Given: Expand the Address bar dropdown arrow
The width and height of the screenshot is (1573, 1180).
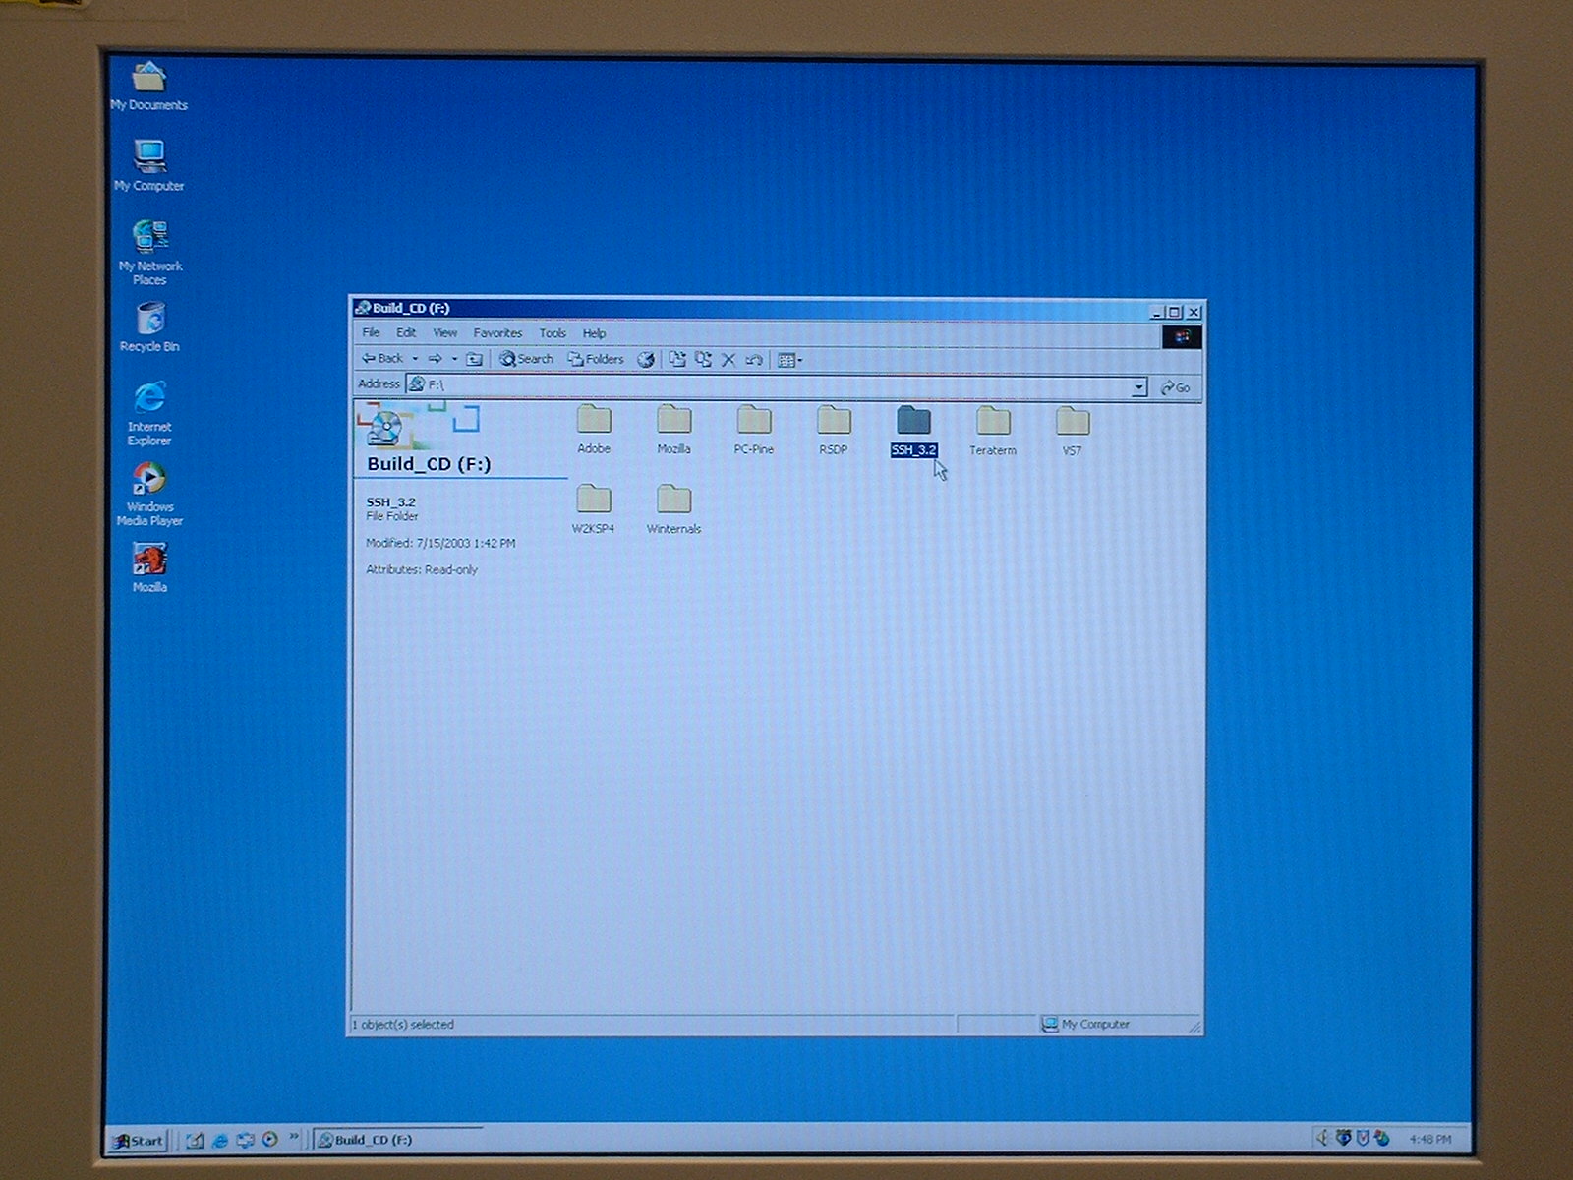Looking at the screenshot, I should coord(1138,387).
